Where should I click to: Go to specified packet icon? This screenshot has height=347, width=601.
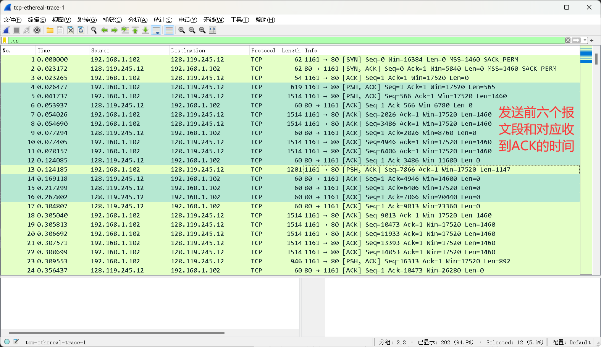pyautogui.click(x=125, y=30)
